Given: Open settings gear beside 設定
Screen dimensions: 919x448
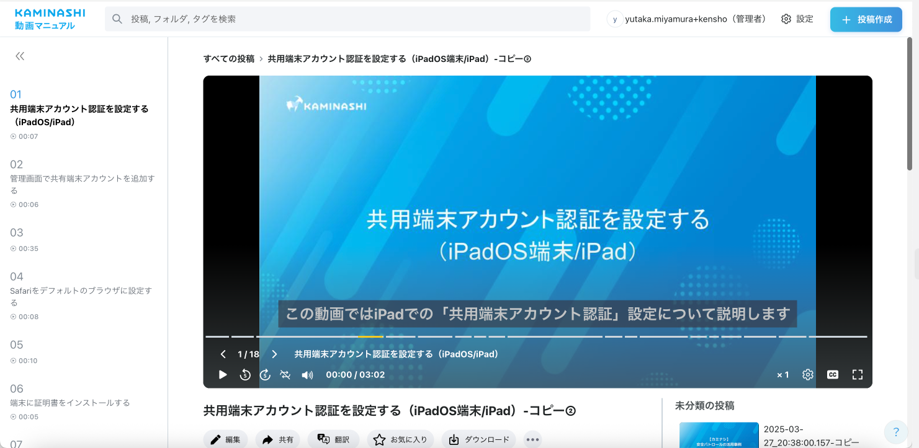Looking at the screenshot, I should click(x=786, y=19).
